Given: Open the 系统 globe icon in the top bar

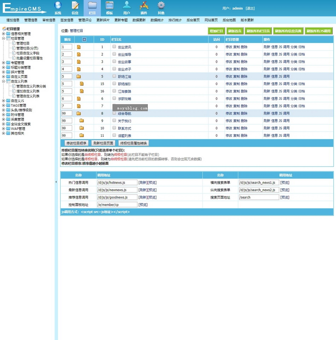Looking at the screenshot, I should point(58,5).
